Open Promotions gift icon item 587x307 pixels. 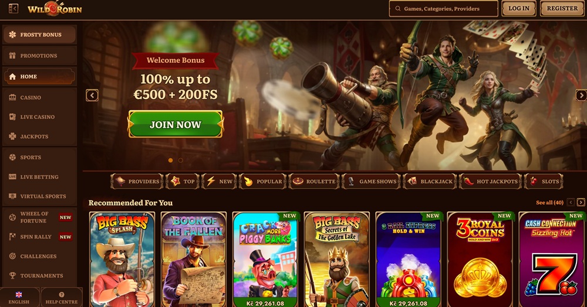click(x=39, y=56)
